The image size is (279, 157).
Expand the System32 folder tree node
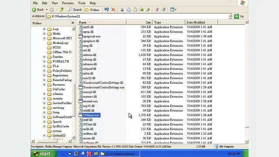tap(44, 136)
